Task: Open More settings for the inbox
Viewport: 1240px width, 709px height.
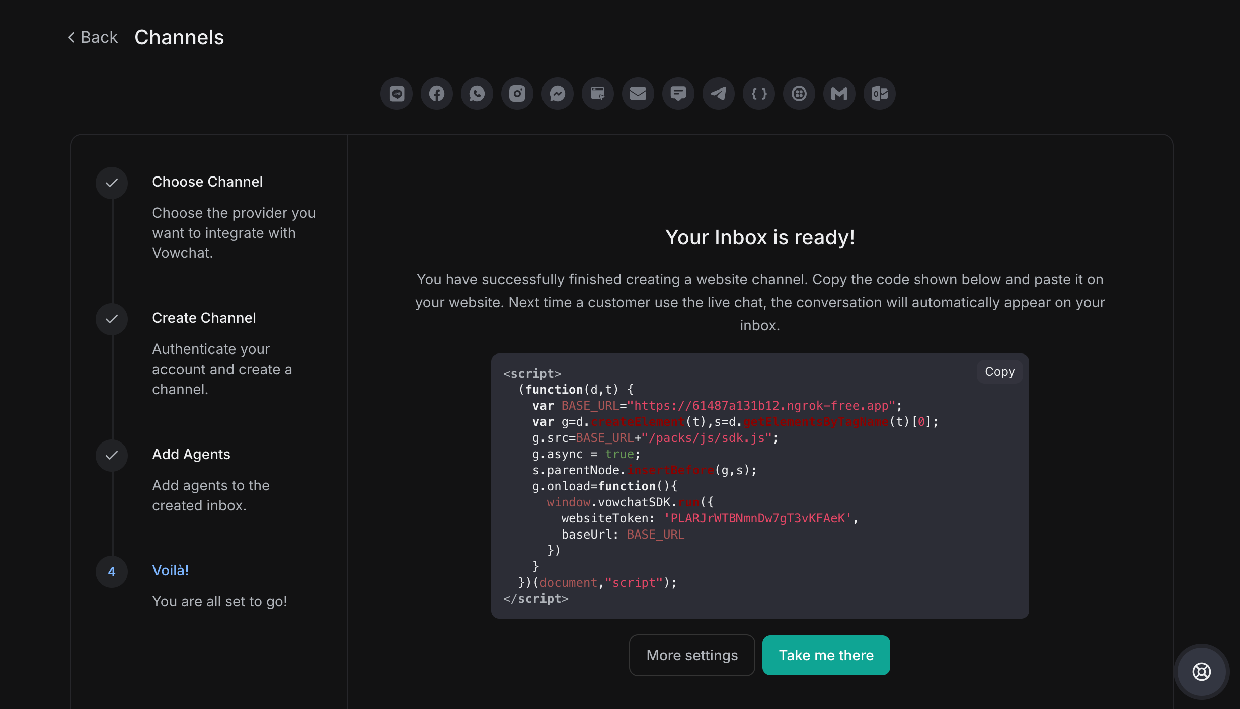Action: pyautogui.click(x=692, y=655)
